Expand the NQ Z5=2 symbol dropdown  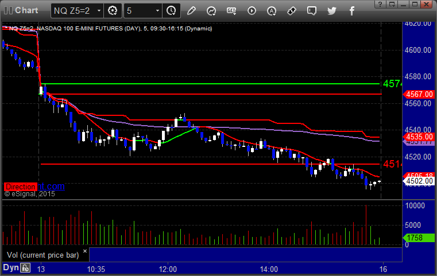[99, 11]
